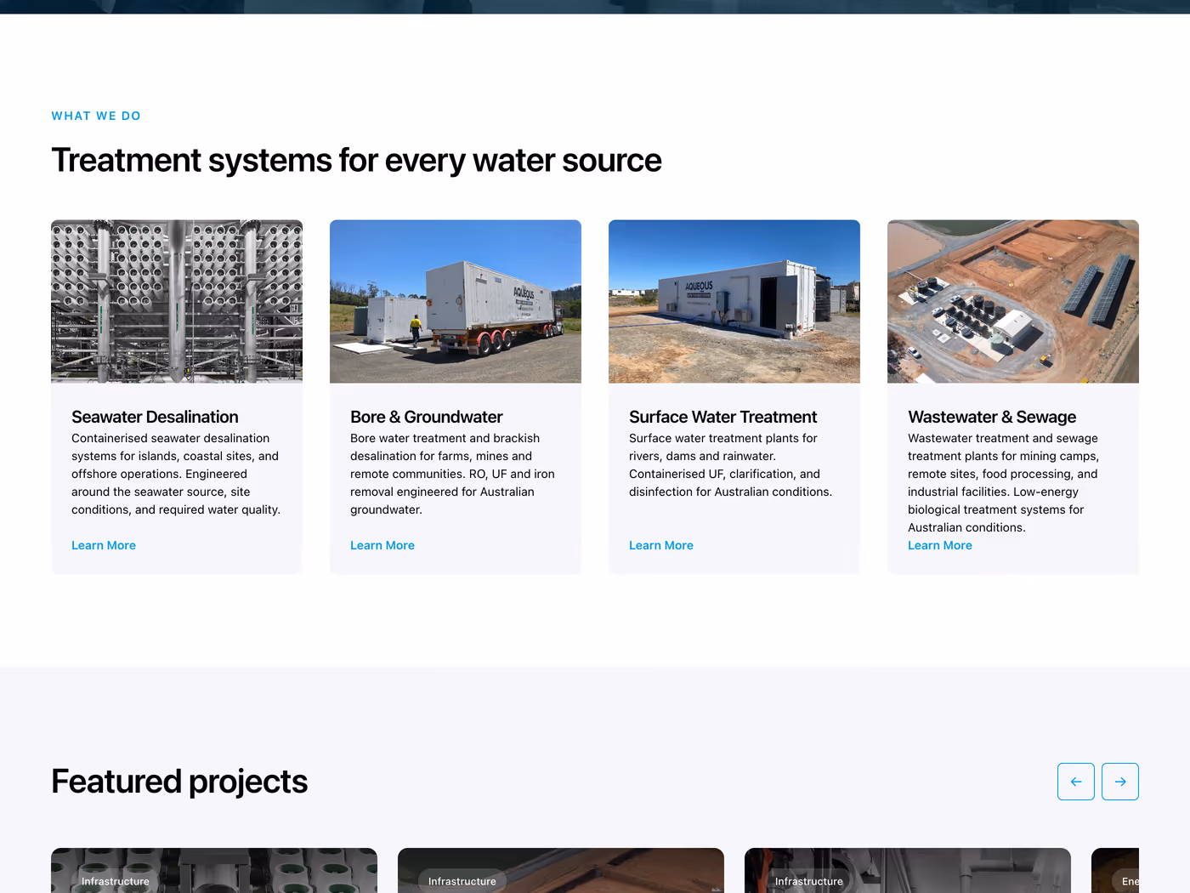Click the Wastewater & Sewage description text
Viewport: 1190px width, 893px height.
point(1003,482)
